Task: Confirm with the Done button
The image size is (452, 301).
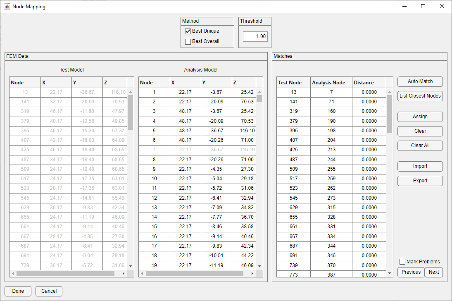Action: tap(18, 291)
